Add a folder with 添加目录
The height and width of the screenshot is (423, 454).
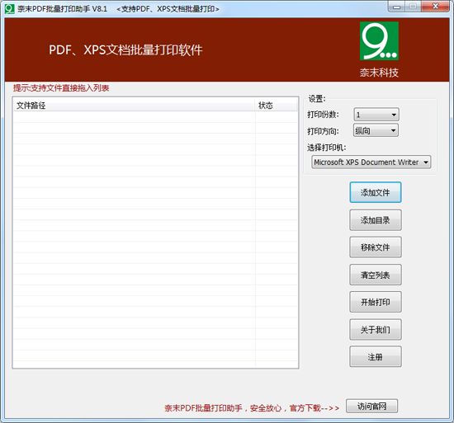click(x=376, y=220)
